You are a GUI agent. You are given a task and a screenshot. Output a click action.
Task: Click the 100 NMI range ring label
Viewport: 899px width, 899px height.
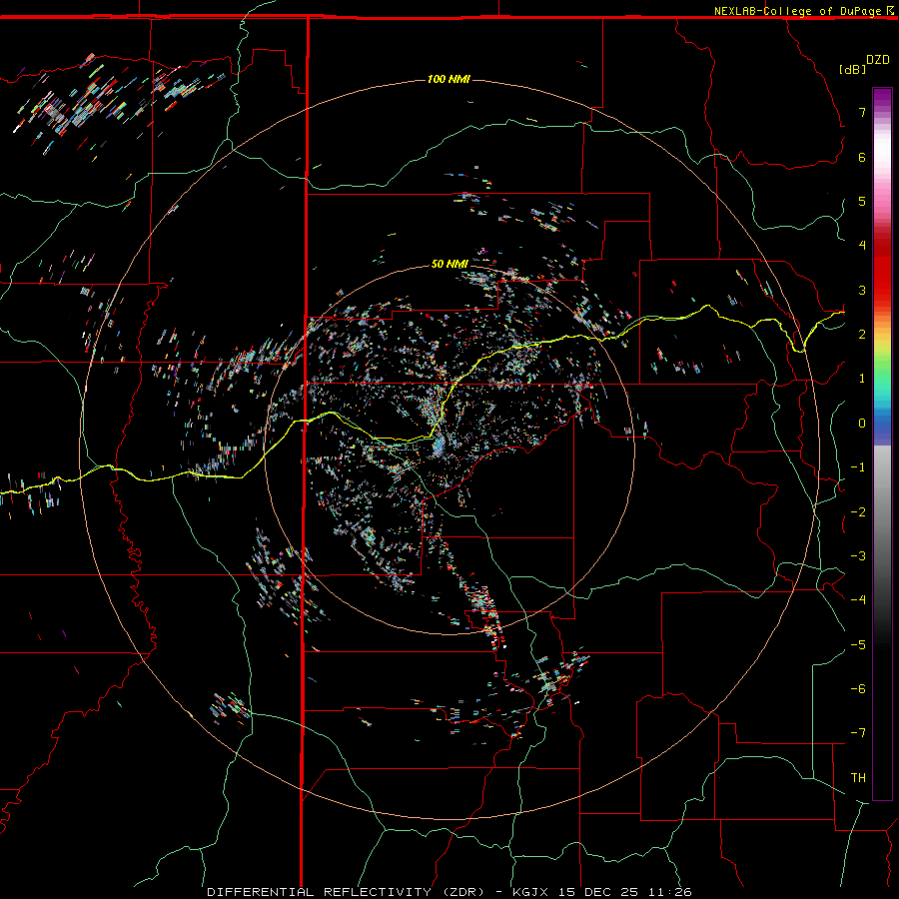click(x=449, y=79)
